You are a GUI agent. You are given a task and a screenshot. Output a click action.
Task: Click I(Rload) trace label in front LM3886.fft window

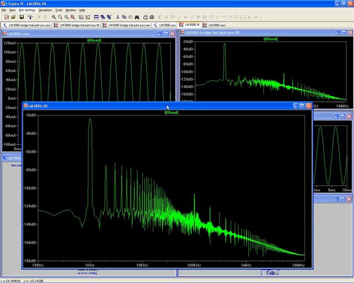[x=171, y=112]
